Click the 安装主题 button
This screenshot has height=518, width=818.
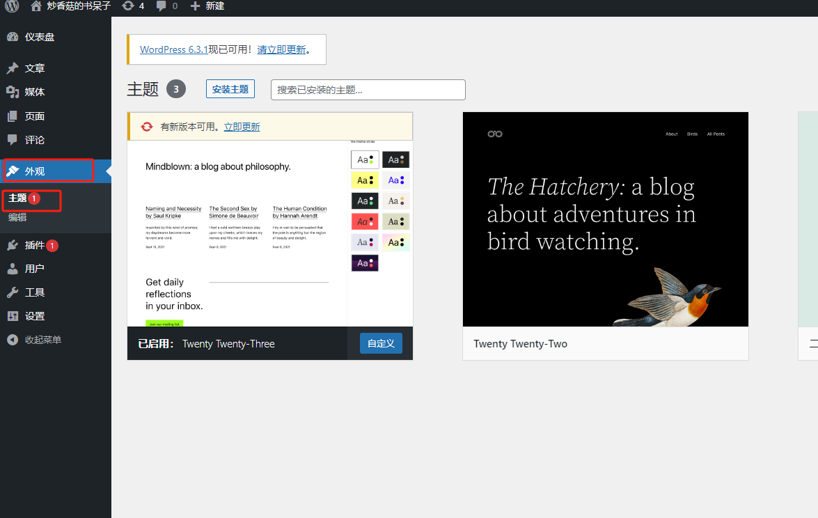click(x=230, y=89)
